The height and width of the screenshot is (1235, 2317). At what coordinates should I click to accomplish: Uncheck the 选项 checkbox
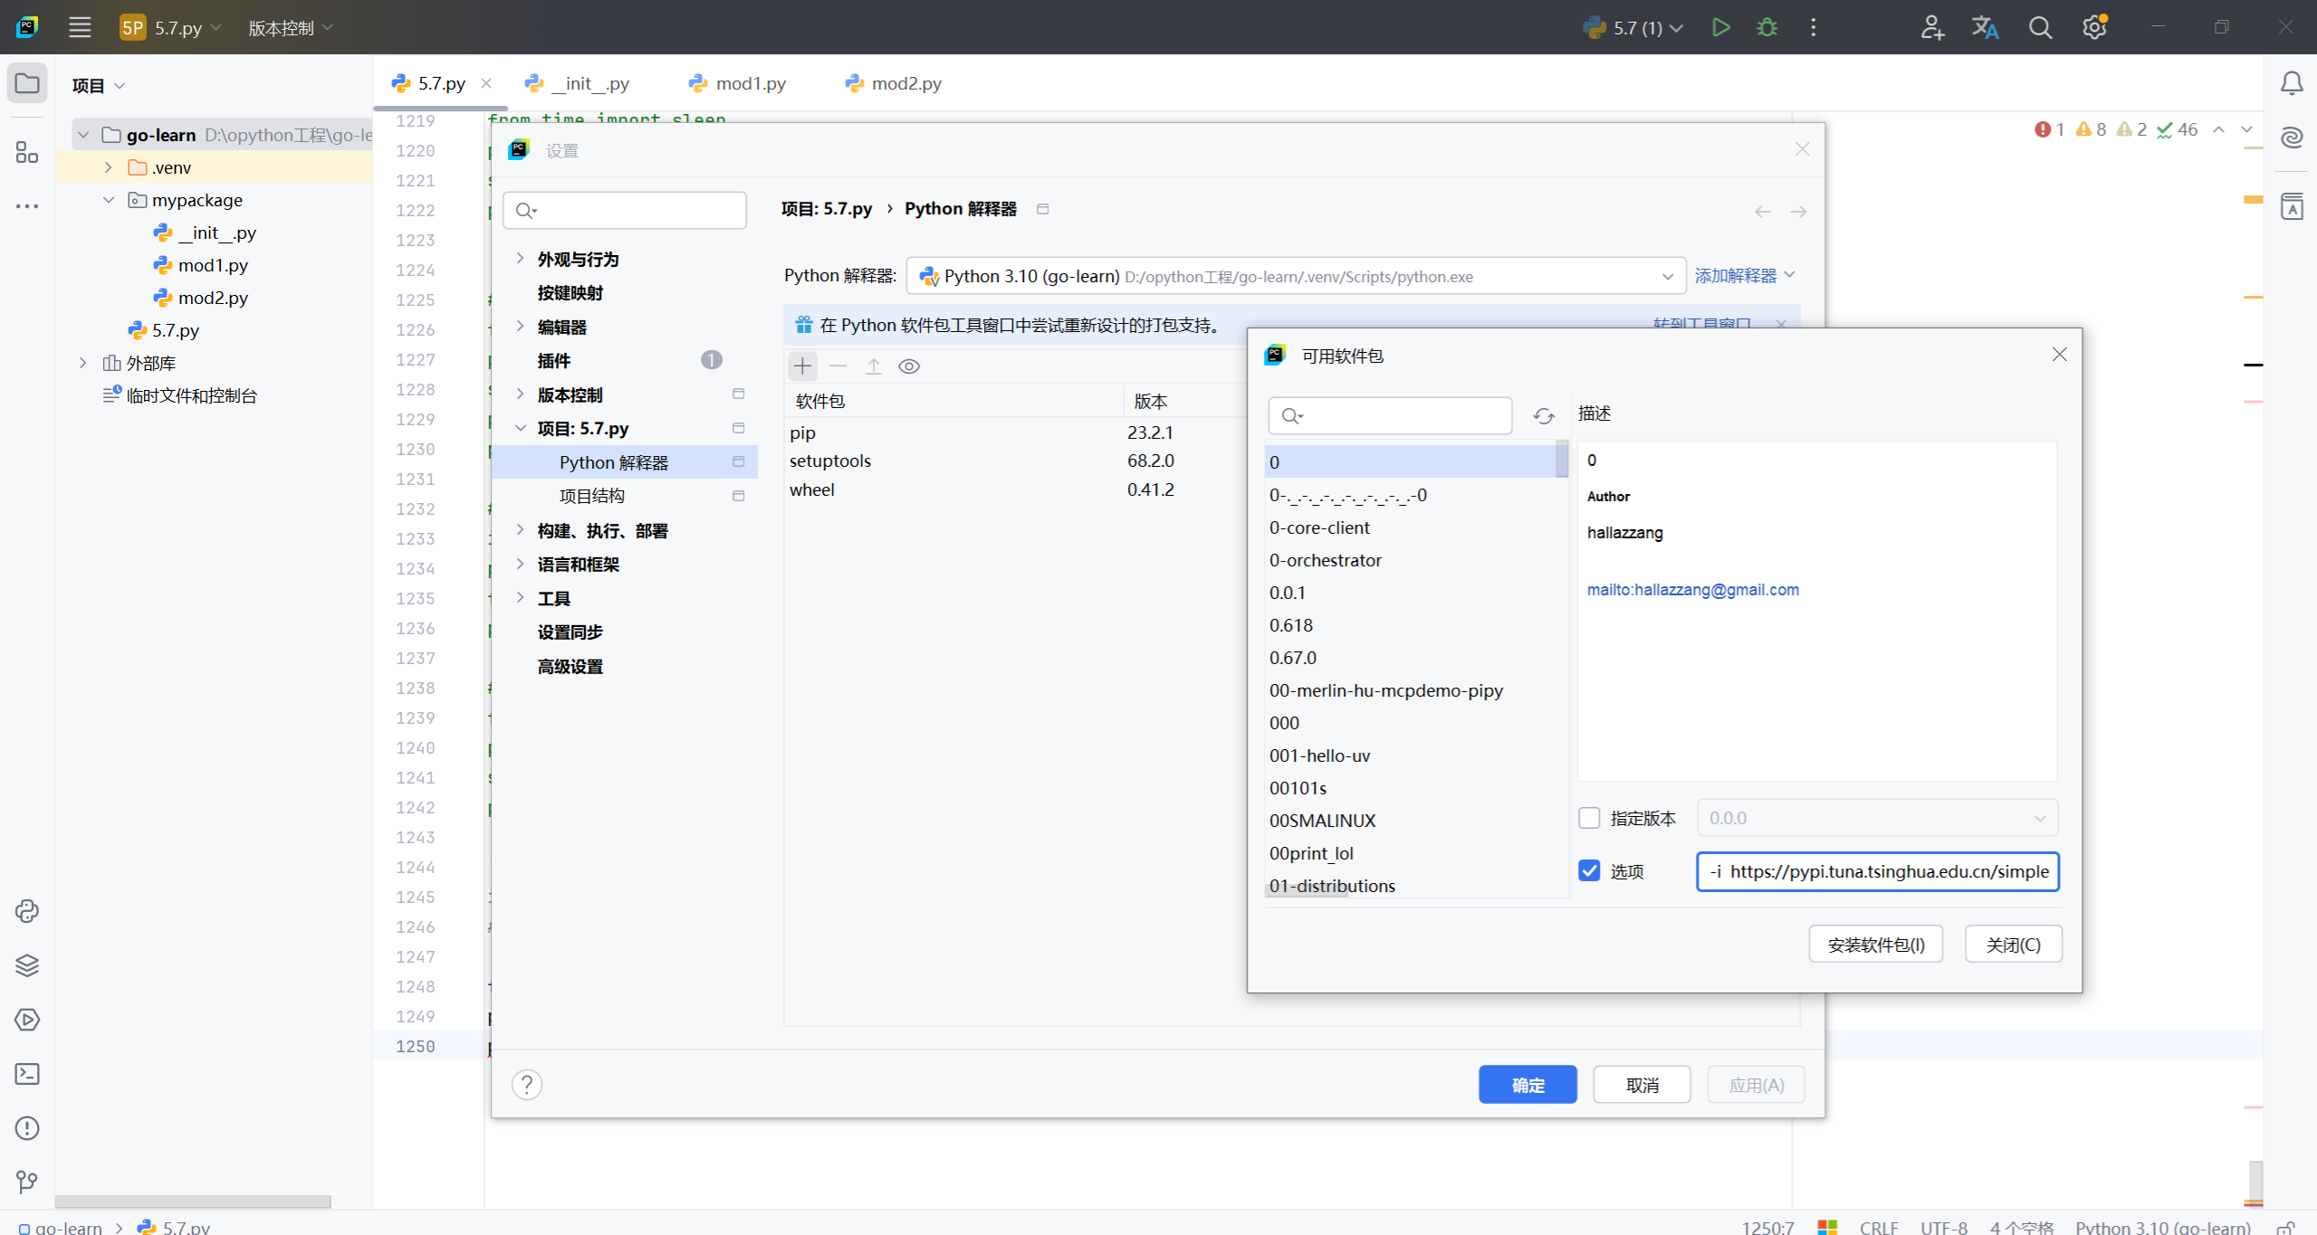tap(1589, 870)
